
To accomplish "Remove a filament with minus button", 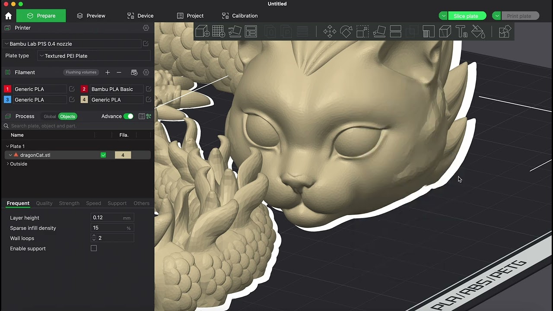I will click(119, 73).
